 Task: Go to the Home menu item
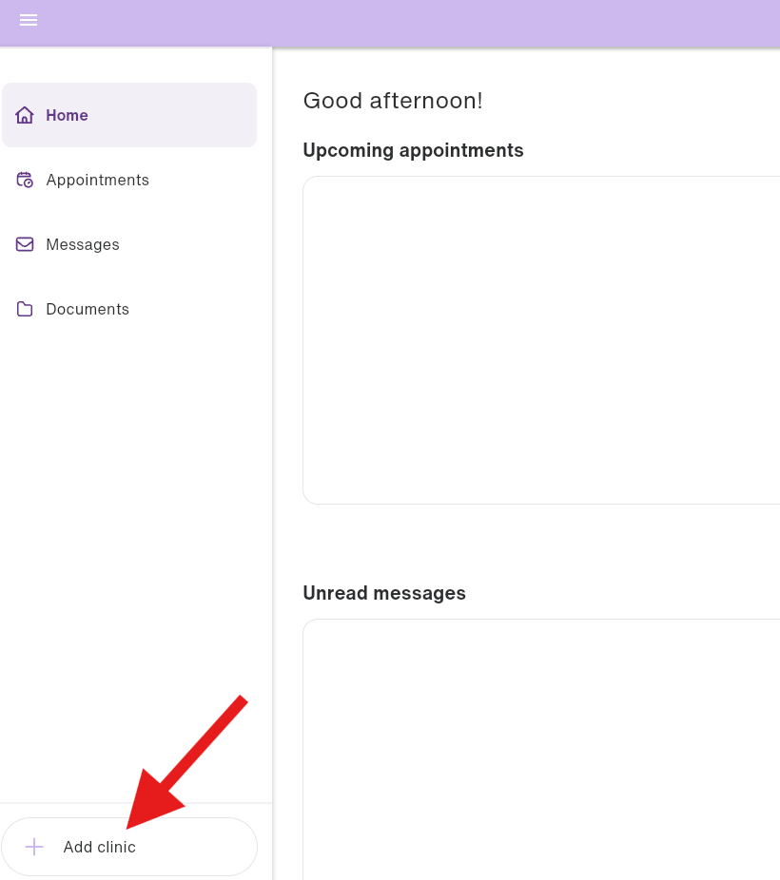click(x=129, y=115)
